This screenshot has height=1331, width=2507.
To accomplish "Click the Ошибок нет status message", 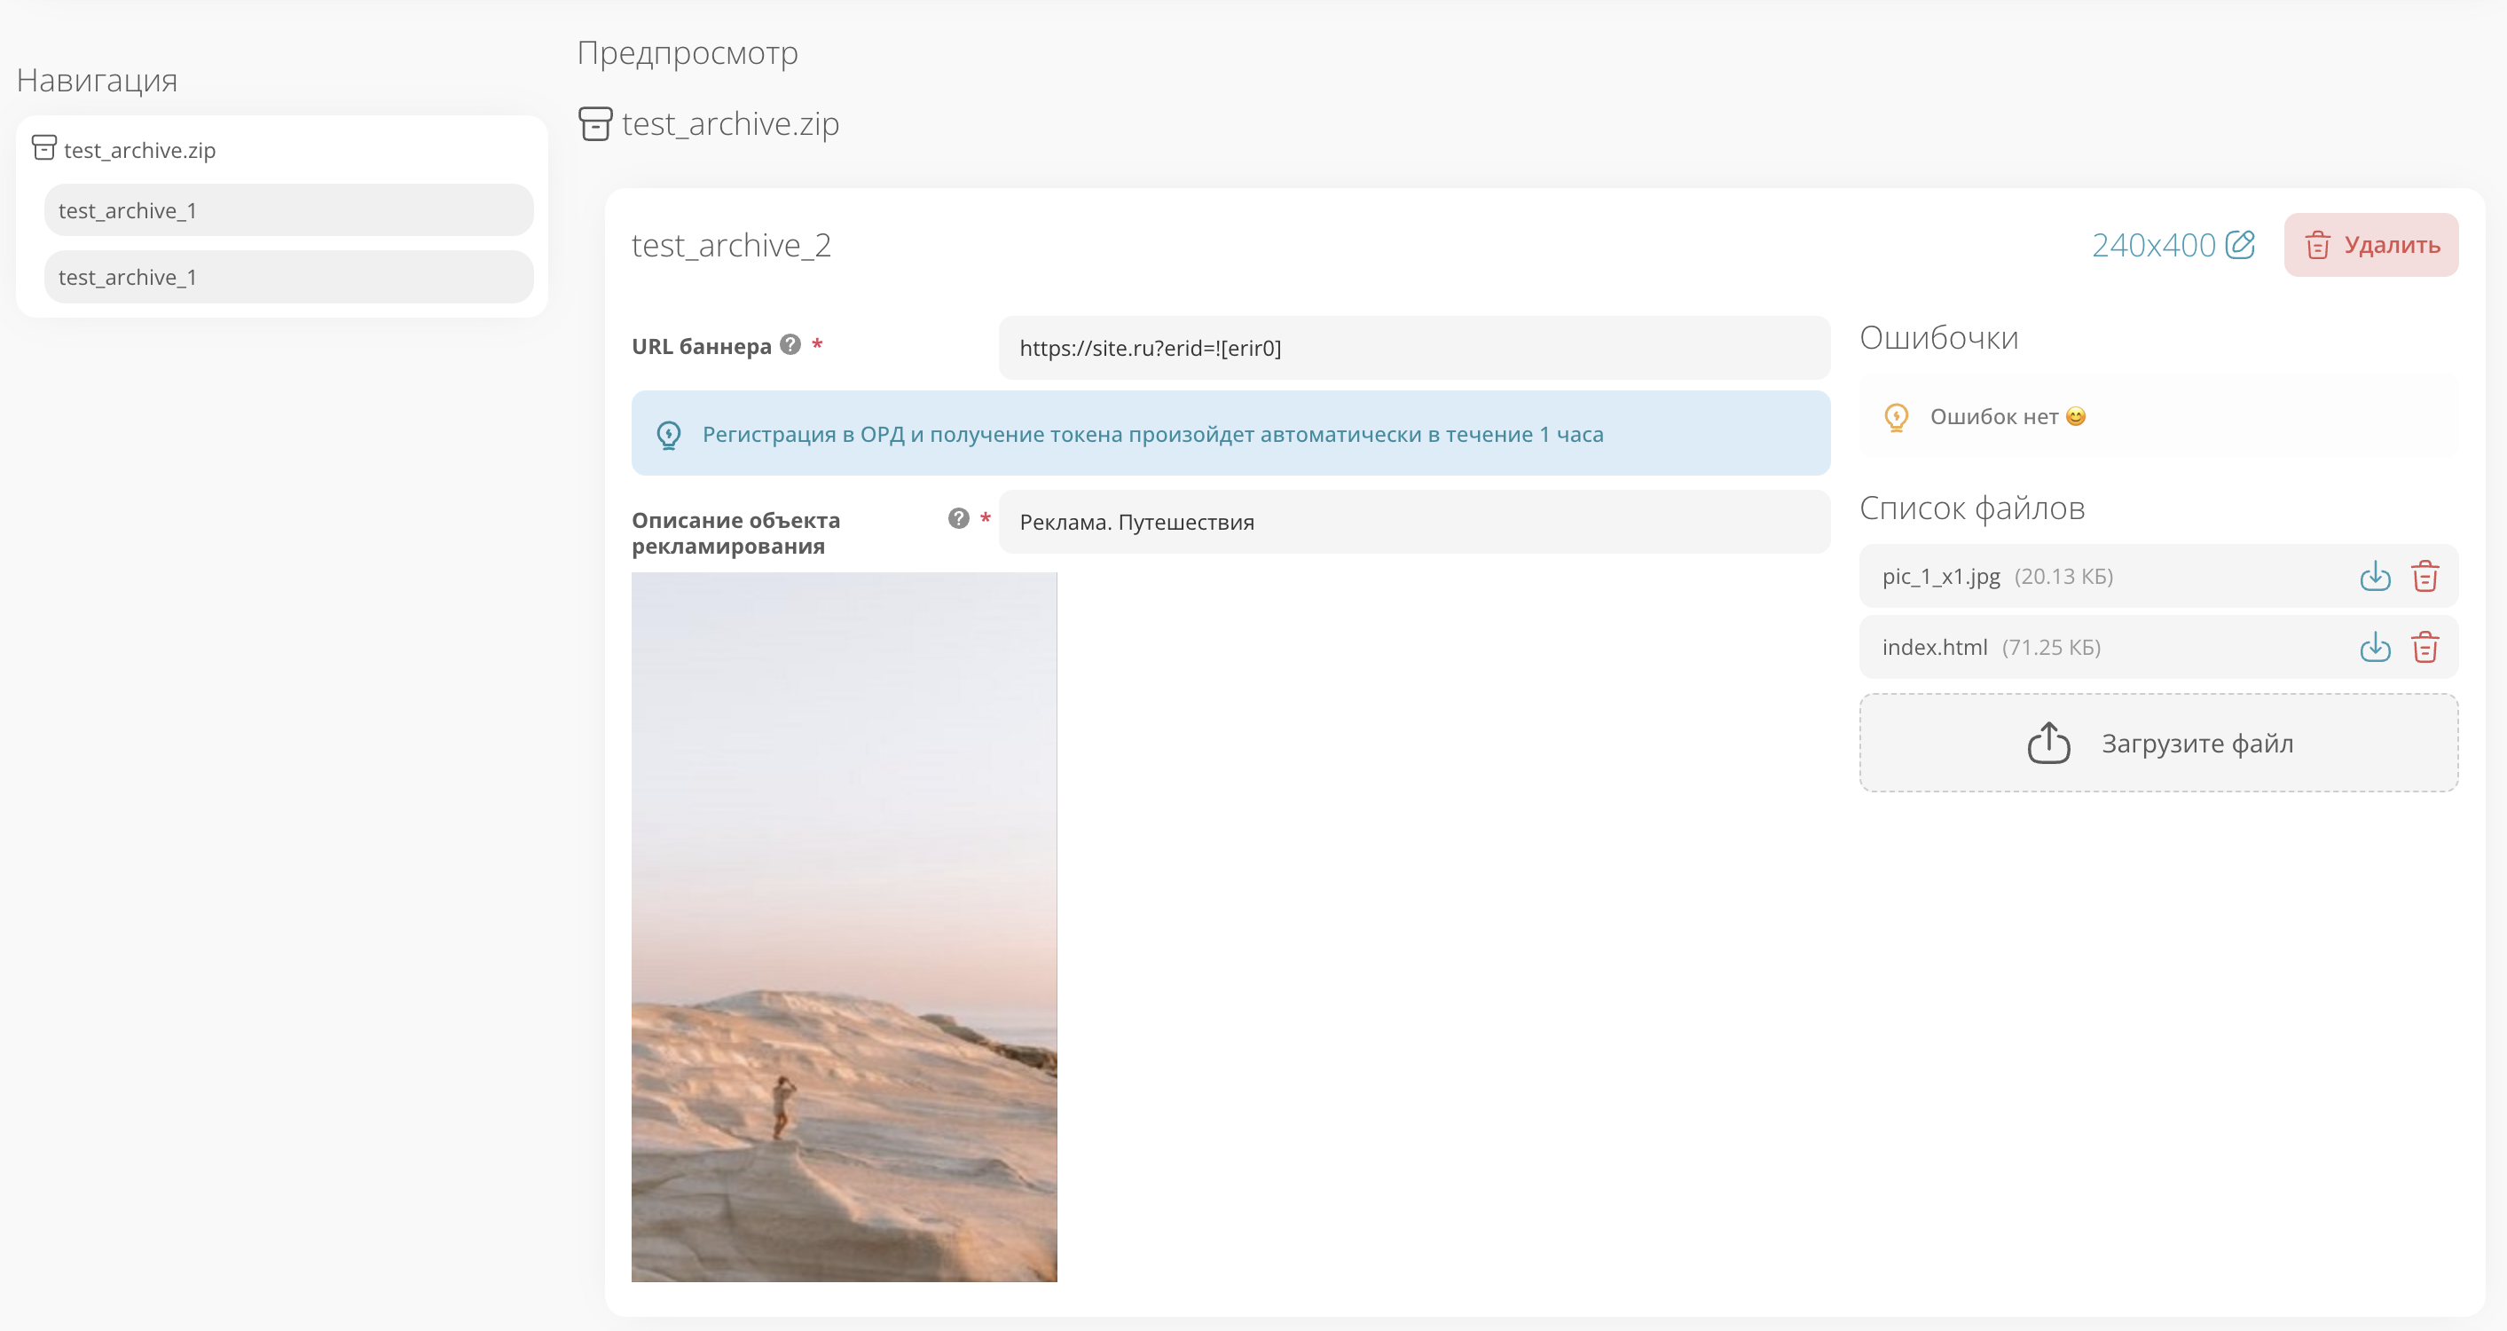I will (2008, 417).
